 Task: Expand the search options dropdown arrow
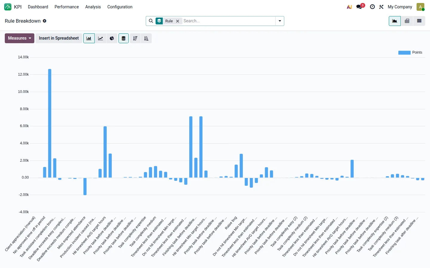click(280, 21)
